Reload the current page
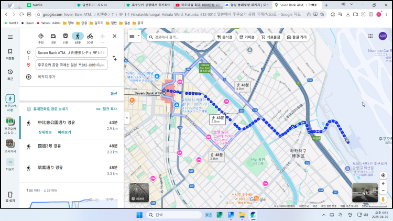393x221 pixels. click(x=21, y=15)
